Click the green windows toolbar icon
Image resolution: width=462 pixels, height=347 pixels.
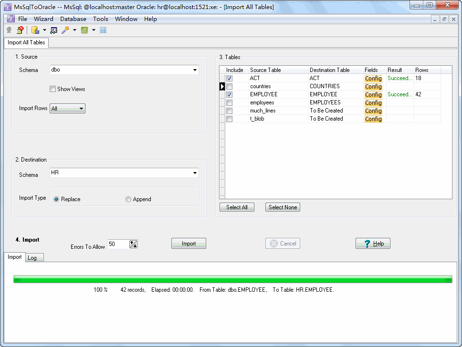point(84,30)
